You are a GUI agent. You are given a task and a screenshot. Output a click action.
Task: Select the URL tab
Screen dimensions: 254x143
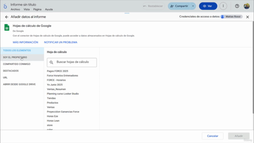pyautogui.click(x=22, y=77)
